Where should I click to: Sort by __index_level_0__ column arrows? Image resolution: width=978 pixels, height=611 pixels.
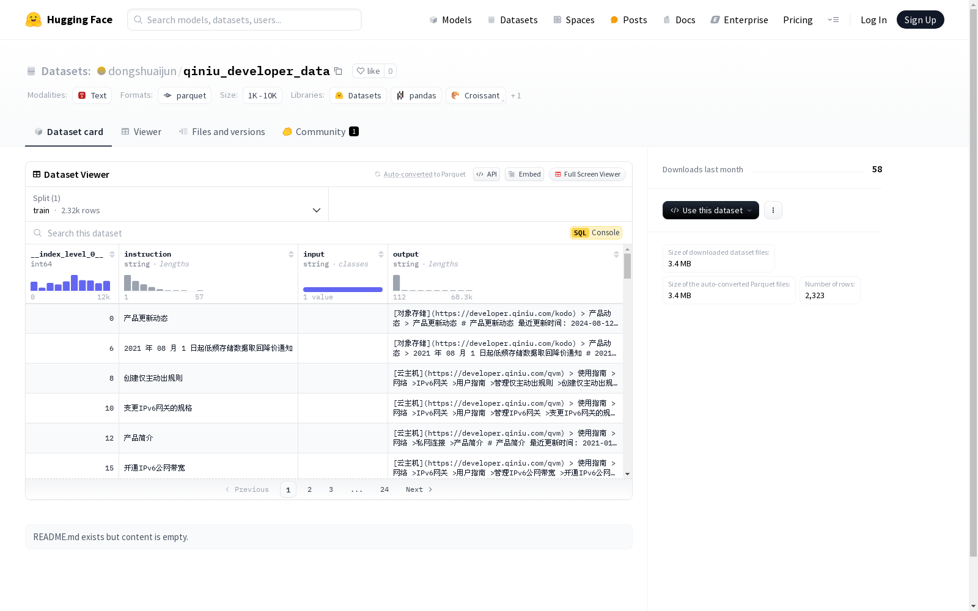pyautogui.click(x=112, y=254)
